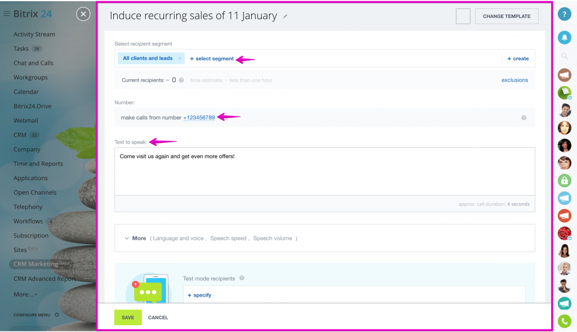
Task: Open Chat and Calls
Action: tap(33, 63)
